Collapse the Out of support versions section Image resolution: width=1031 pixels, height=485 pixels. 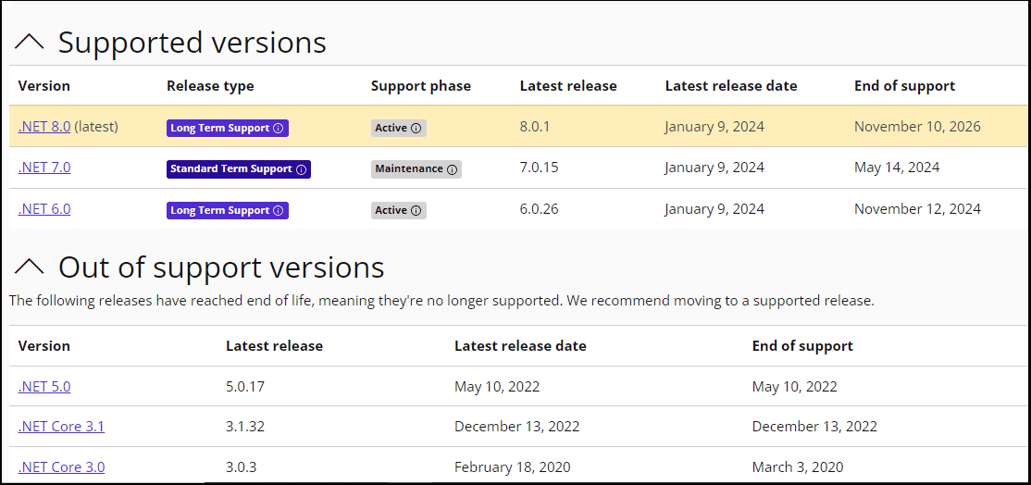click(30, 267)
